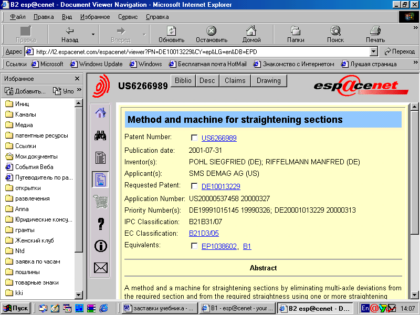Open Бесплатная почта HotMail link
This screenshot has width=420, height=315.
207,64
